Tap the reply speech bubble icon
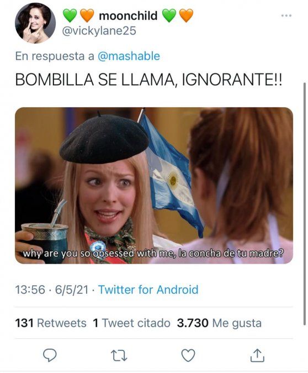This screenshot has height=373, width=308. [x=50, y=355]
